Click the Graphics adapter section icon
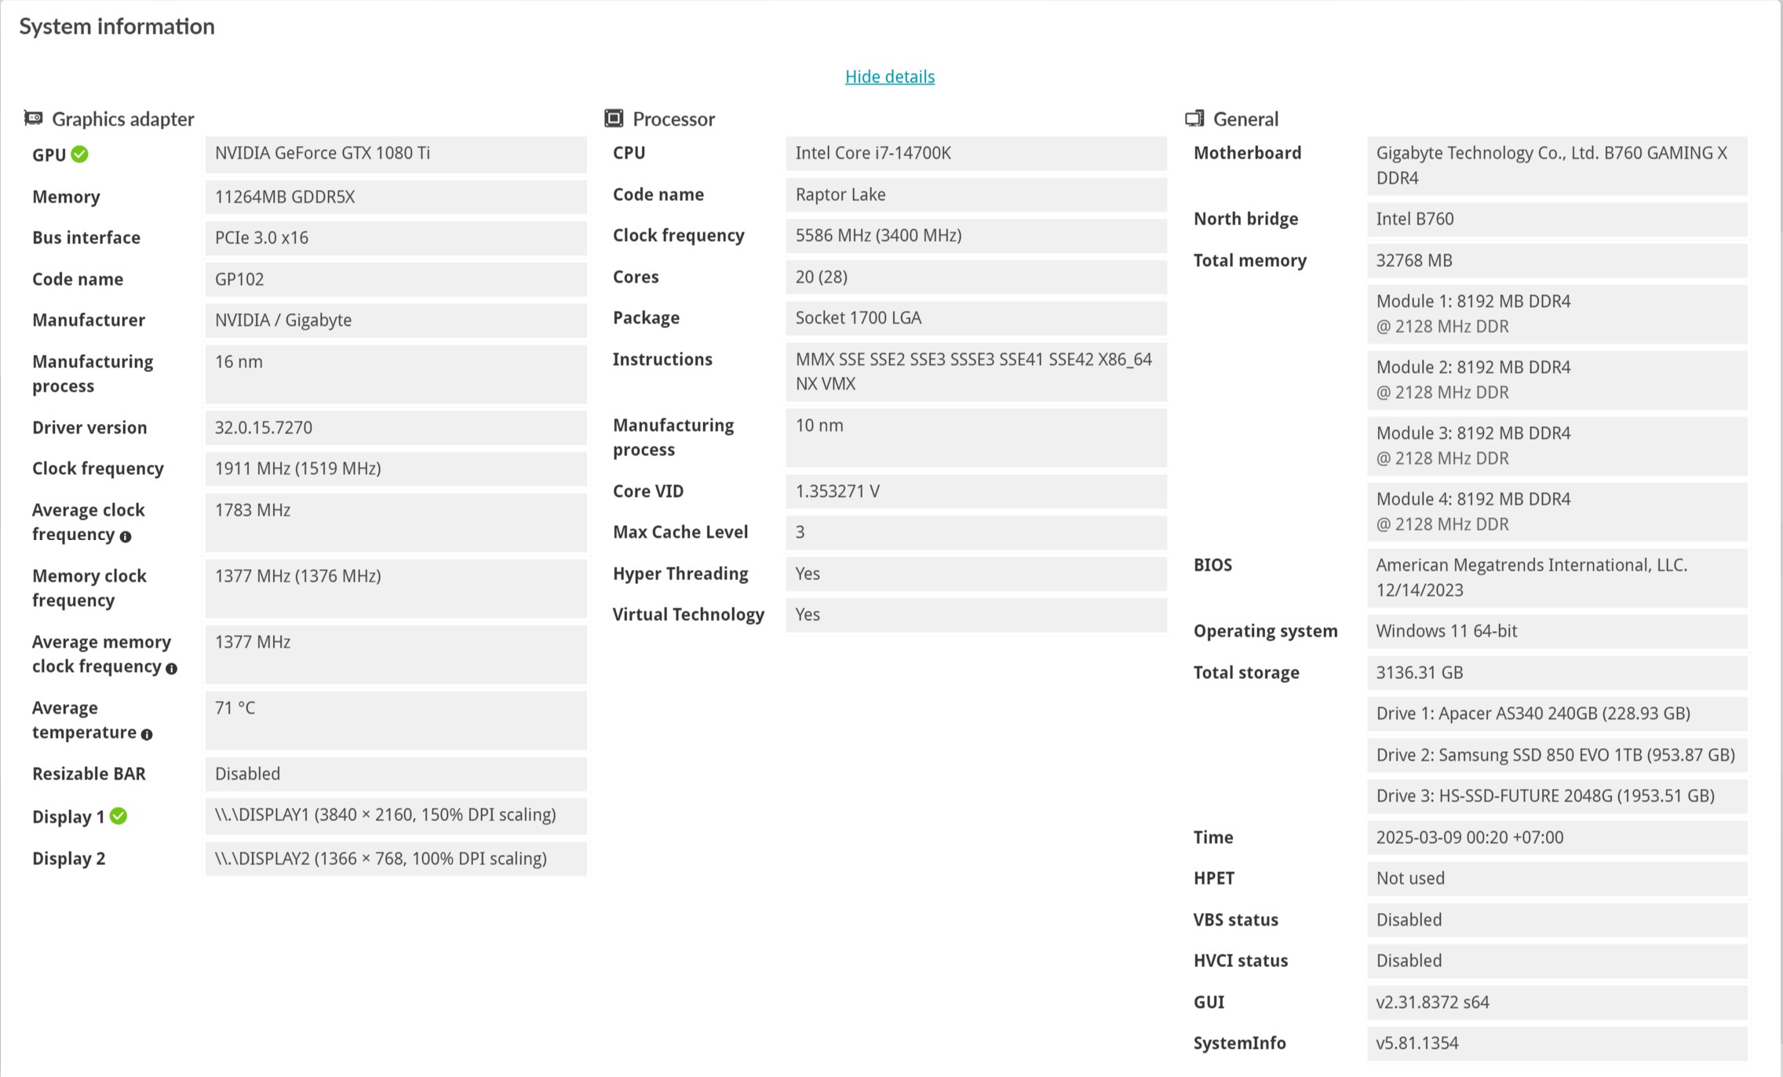The height and width of the screenshot is (1077, 1783). tap(33, 118)
